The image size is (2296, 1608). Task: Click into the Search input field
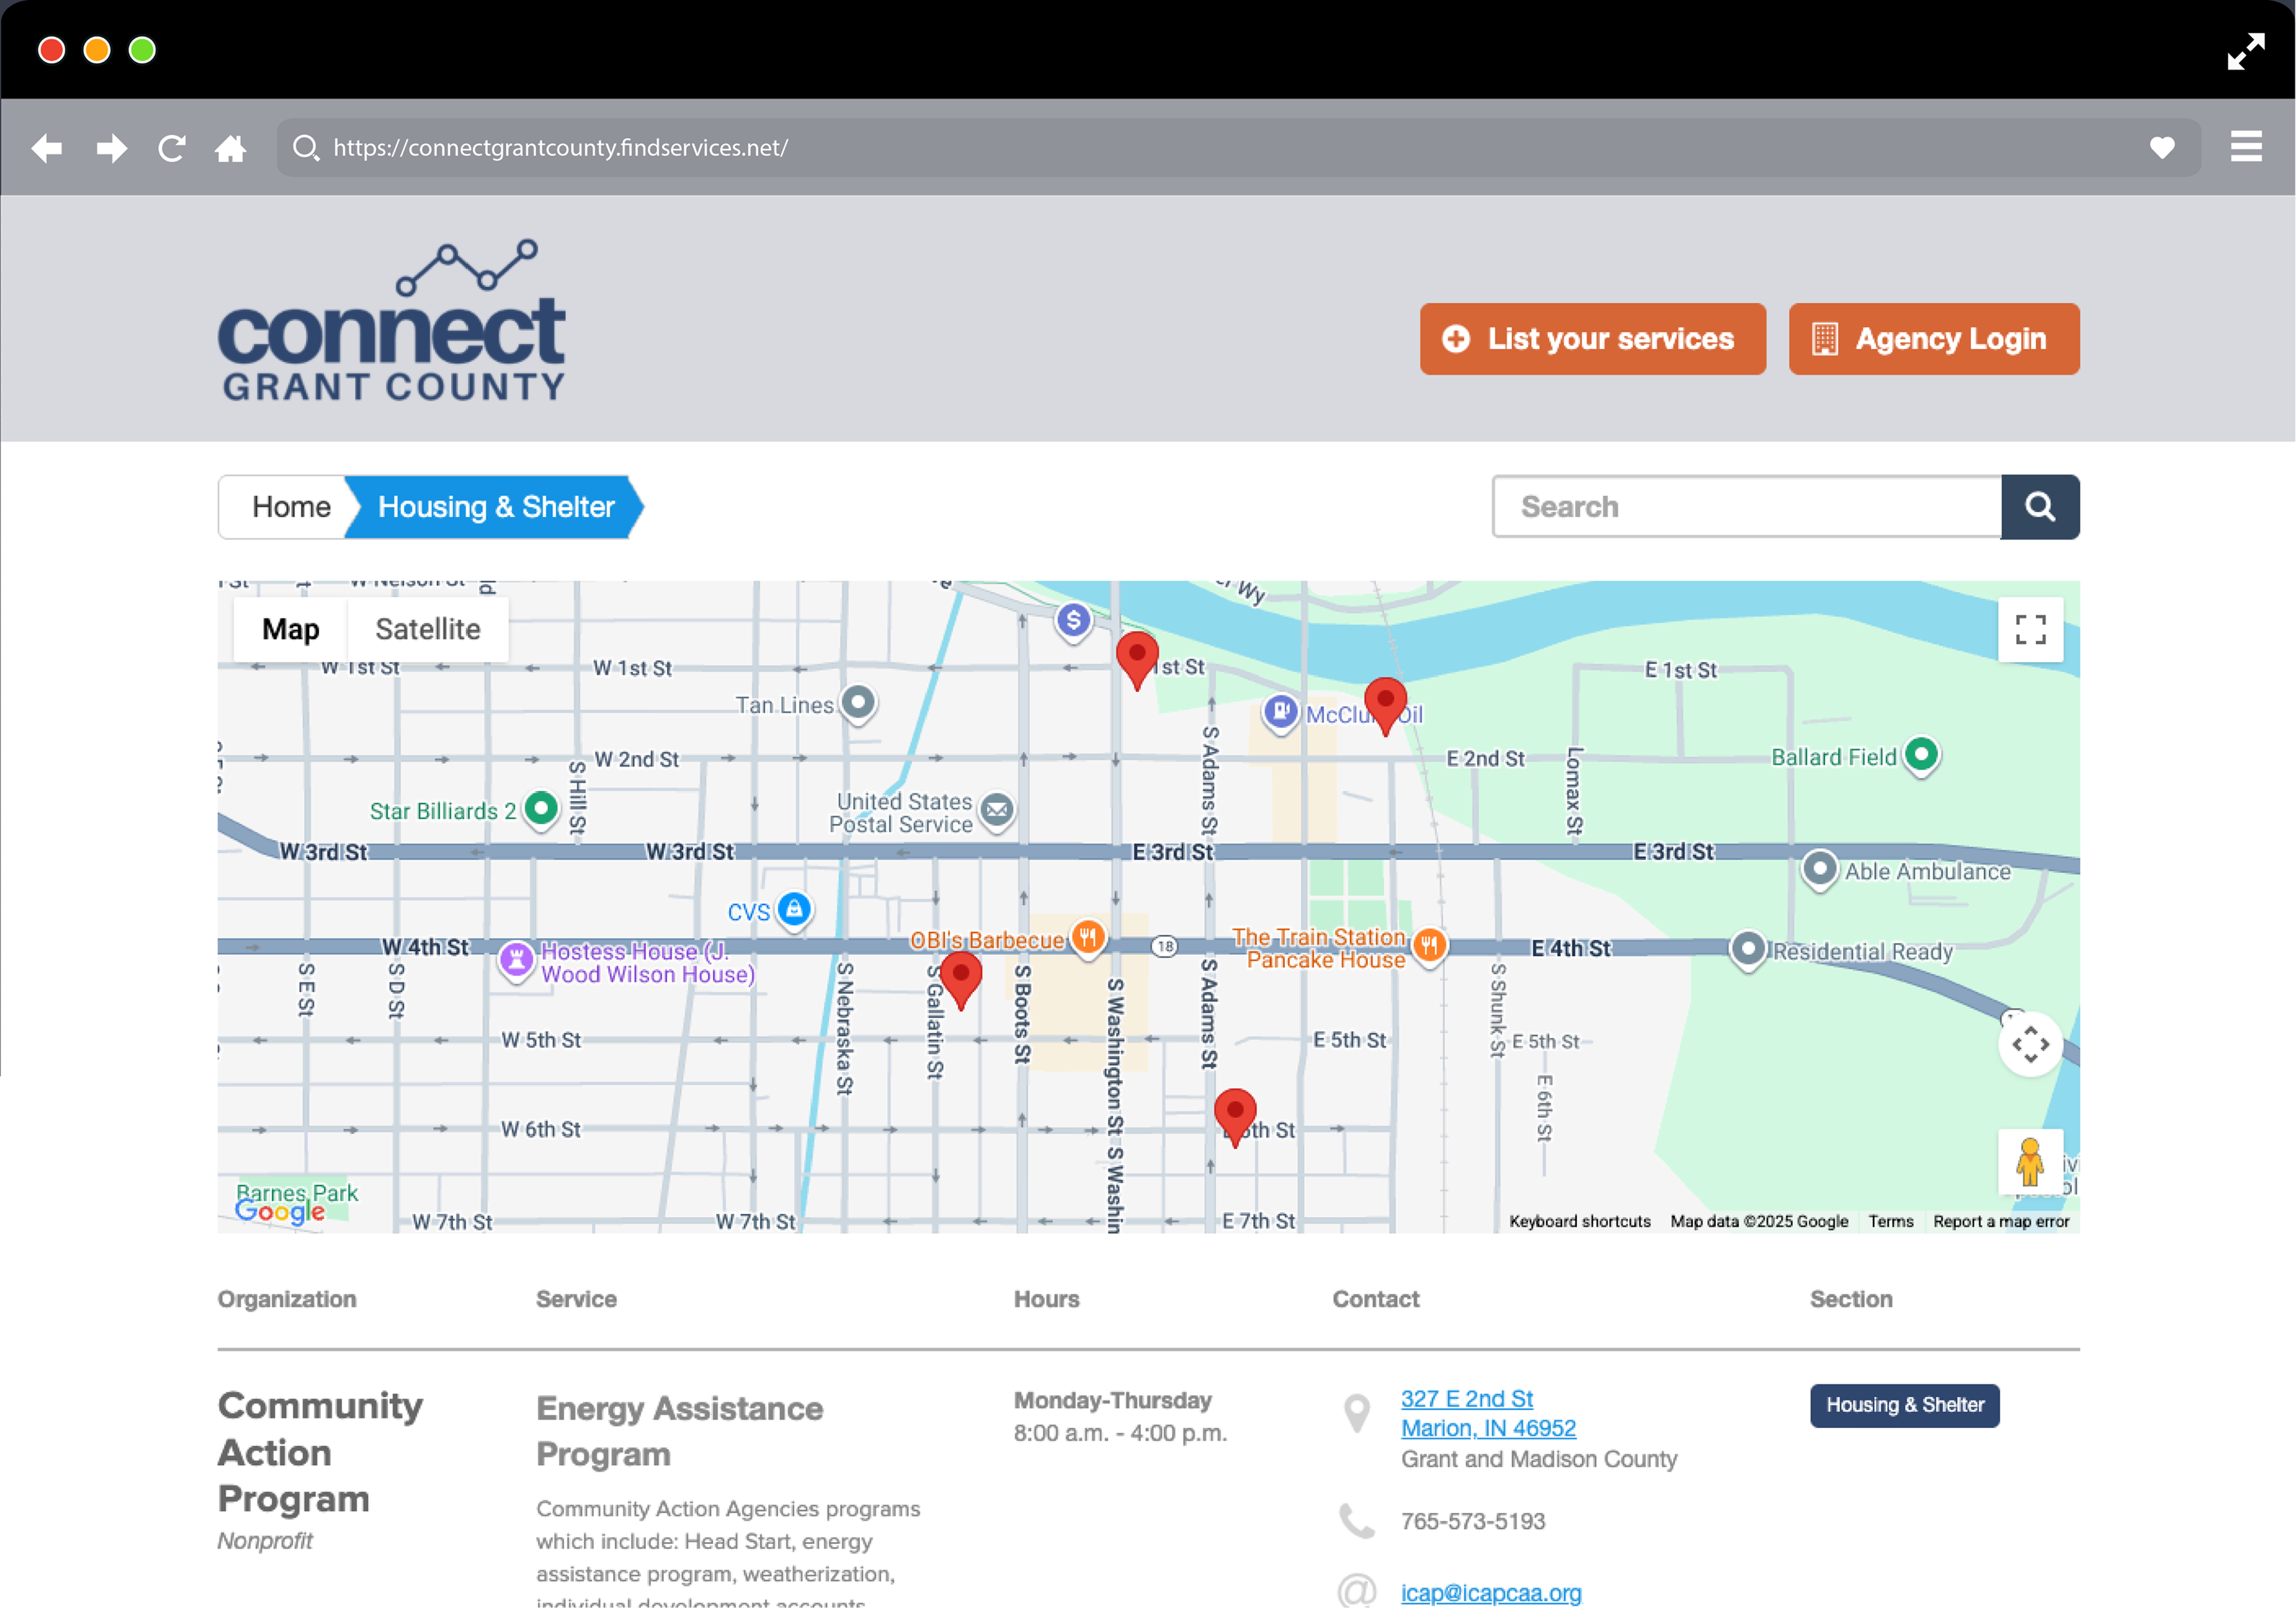pos(1746,507)
